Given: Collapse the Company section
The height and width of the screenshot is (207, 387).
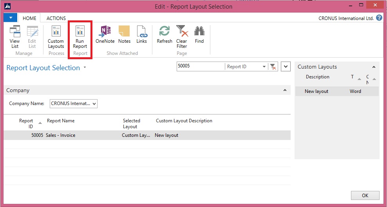Looking at the screenshot, I should pyautogui.click(x=285, y=91).
